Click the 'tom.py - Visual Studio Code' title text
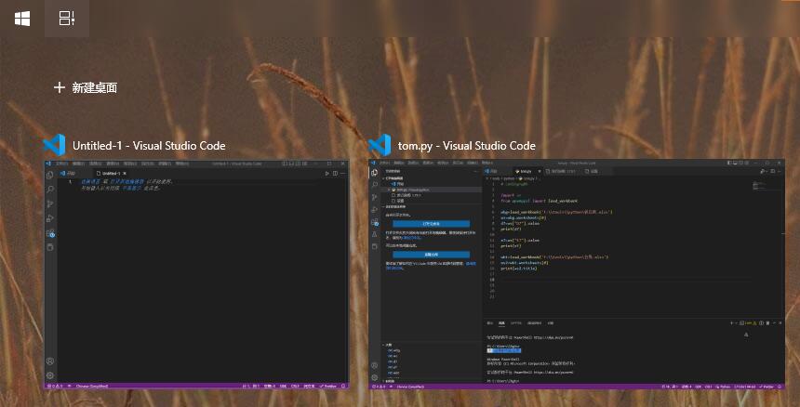 [x=466, y=146]
